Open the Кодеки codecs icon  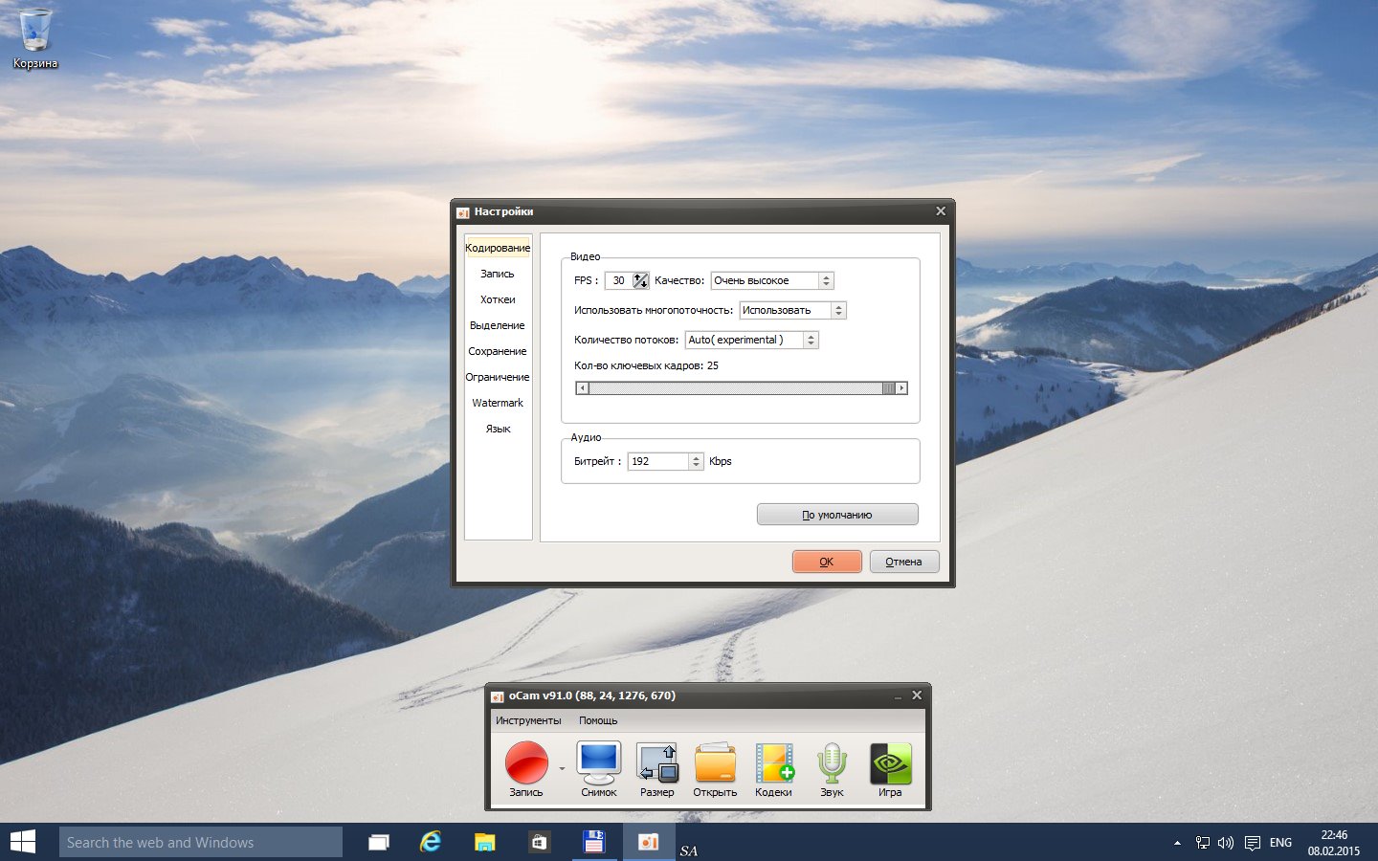(773, 762)
